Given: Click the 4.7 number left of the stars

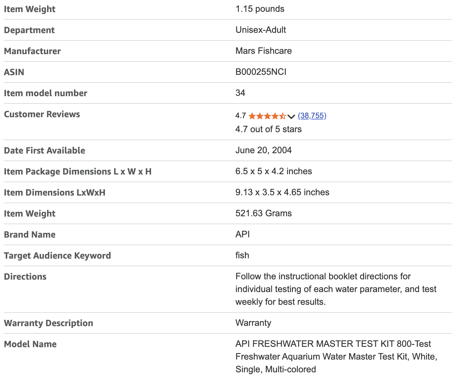Looking at the screenshot, I should coord(240,116).
